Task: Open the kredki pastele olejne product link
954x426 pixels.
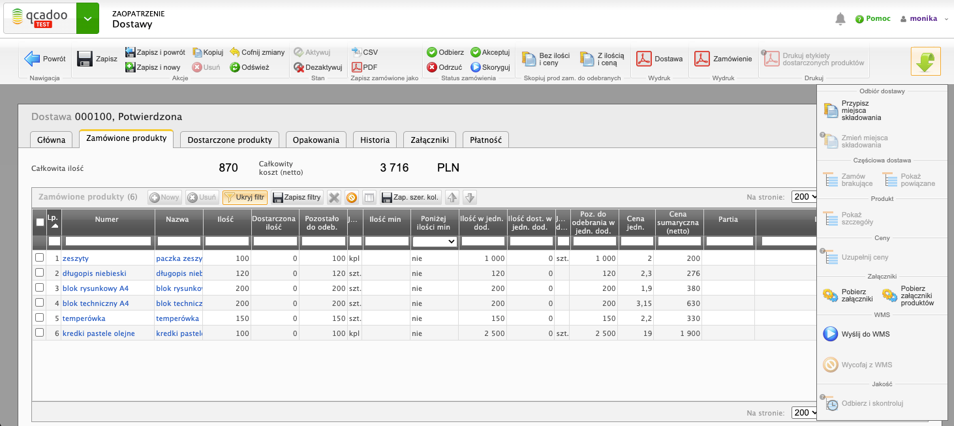Action: [x=99, y=333]
